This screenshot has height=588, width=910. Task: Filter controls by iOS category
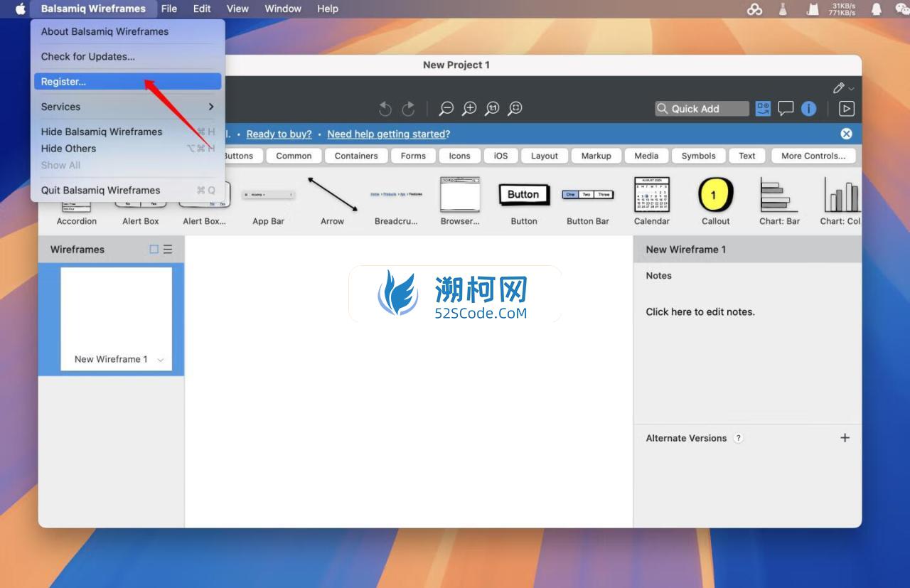[x=501, y=156]
